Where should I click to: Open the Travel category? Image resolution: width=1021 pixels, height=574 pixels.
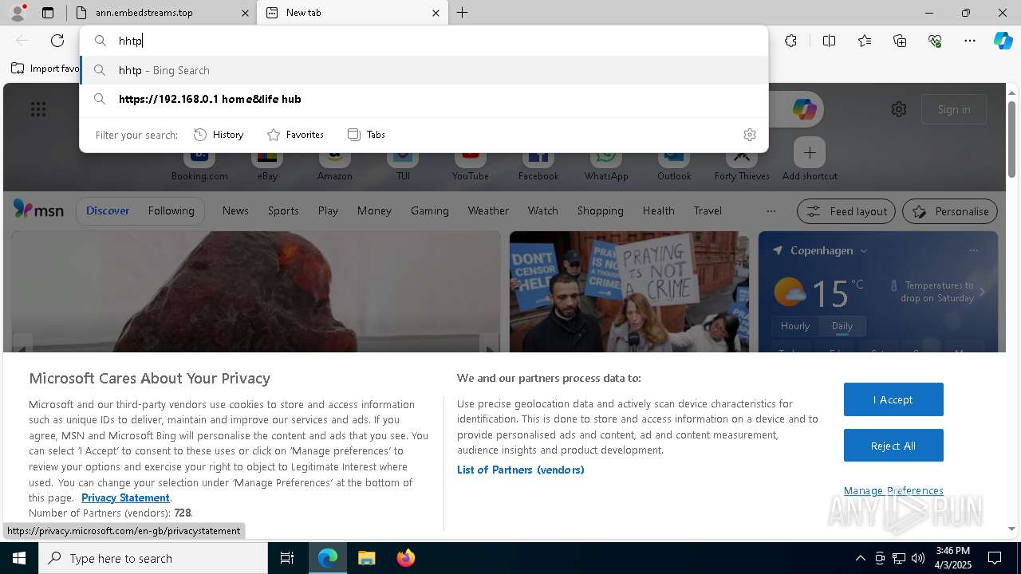(708, 211)
